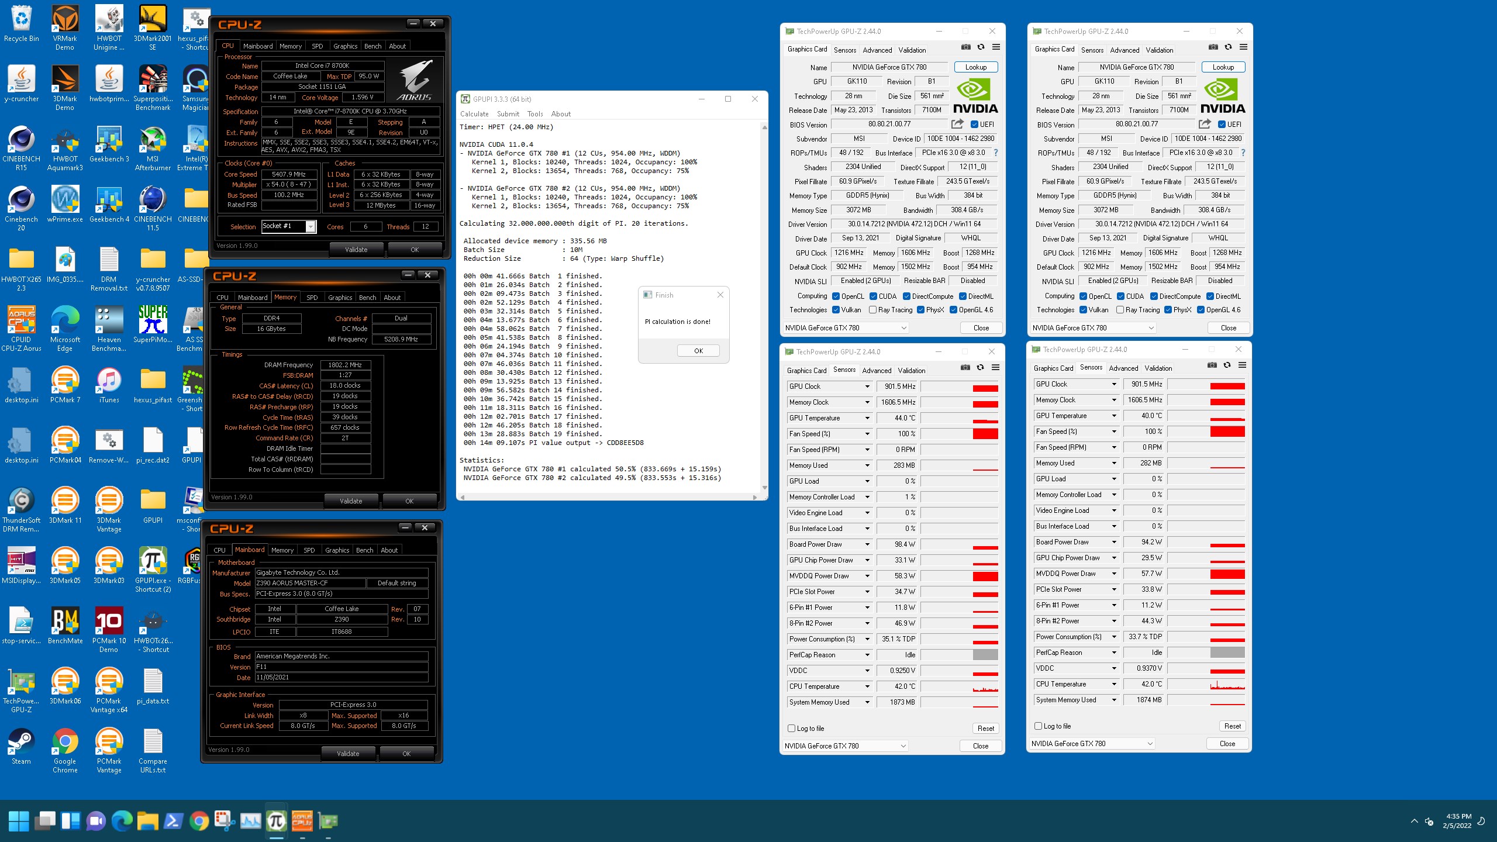Click screenshot camera icon in top-left GPU-Z
Viewport: 1497px width, 842px height.
click(966, 47)
